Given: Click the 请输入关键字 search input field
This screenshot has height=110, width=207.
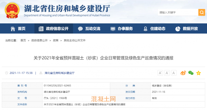Looking at the screenshot, I should pyautogui.click(x=178, y=12).
